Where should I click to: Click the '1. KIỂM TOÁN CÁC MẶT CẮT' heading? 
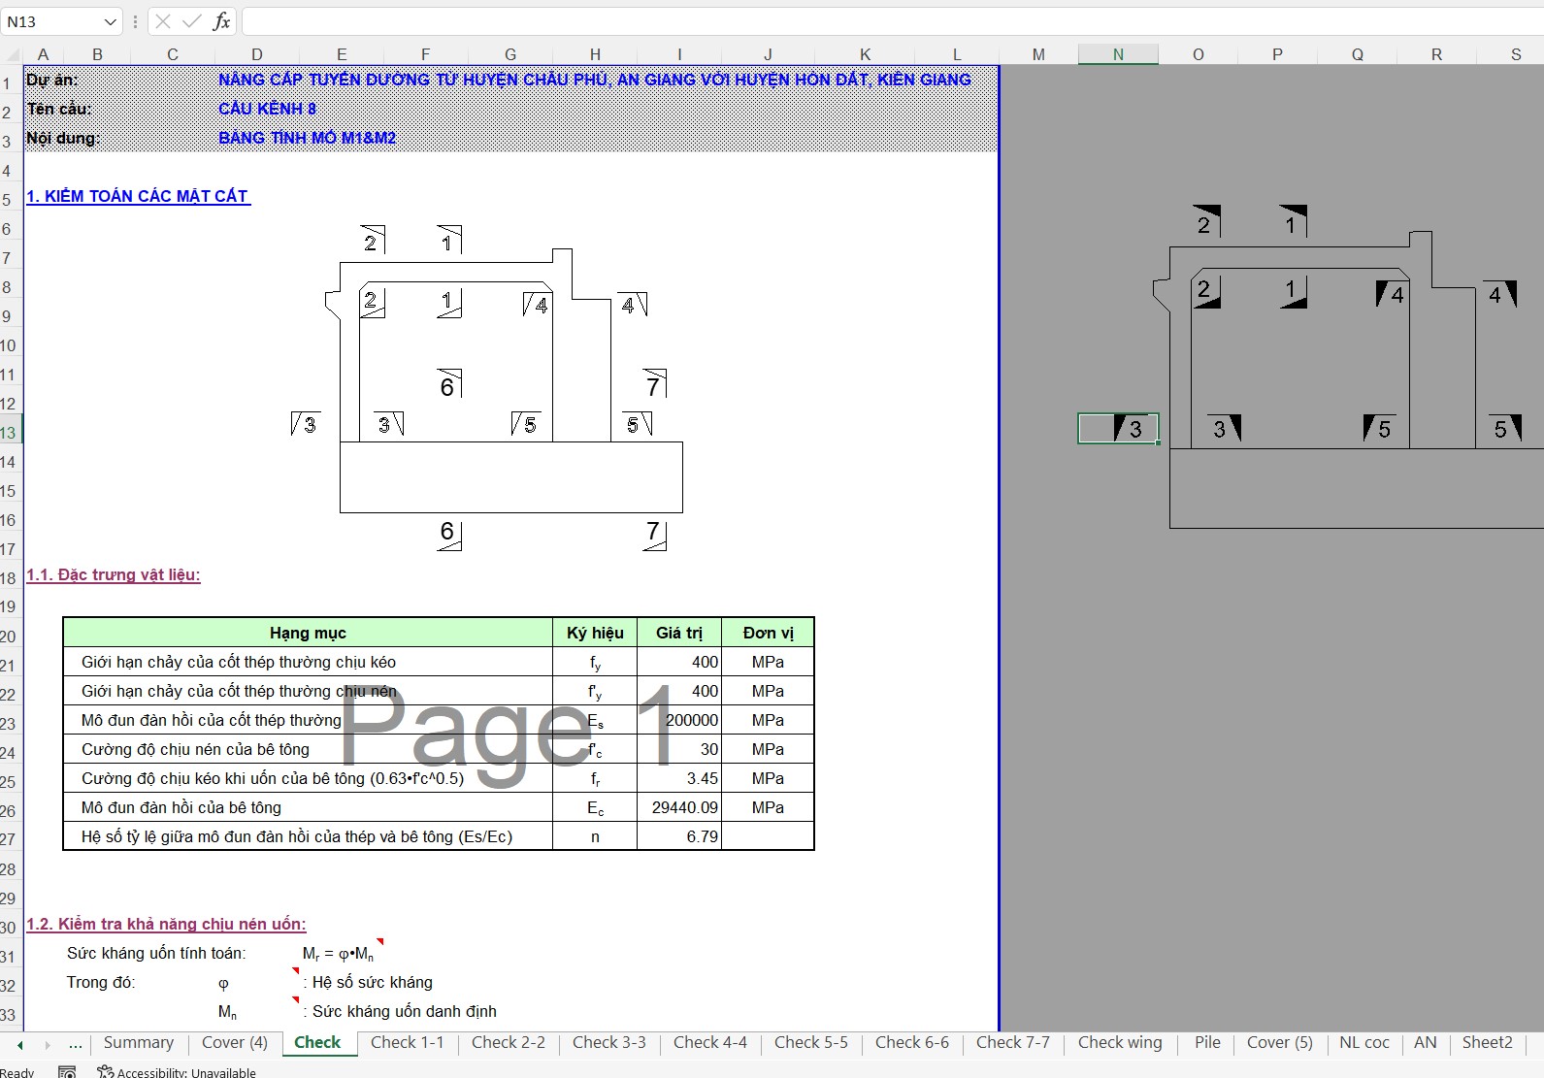(x=137, y=196)
